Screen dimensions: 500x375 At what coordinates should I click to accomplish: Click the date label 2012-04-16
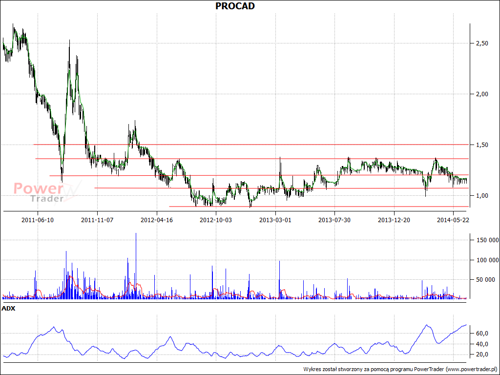tap(157, 220)
